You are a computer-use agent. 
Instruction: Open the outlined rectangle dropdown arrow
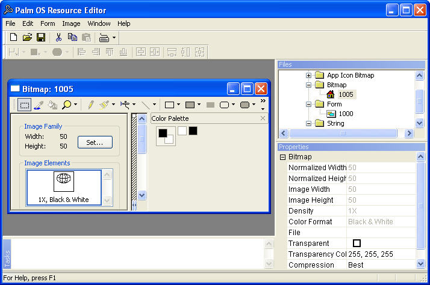178,104
